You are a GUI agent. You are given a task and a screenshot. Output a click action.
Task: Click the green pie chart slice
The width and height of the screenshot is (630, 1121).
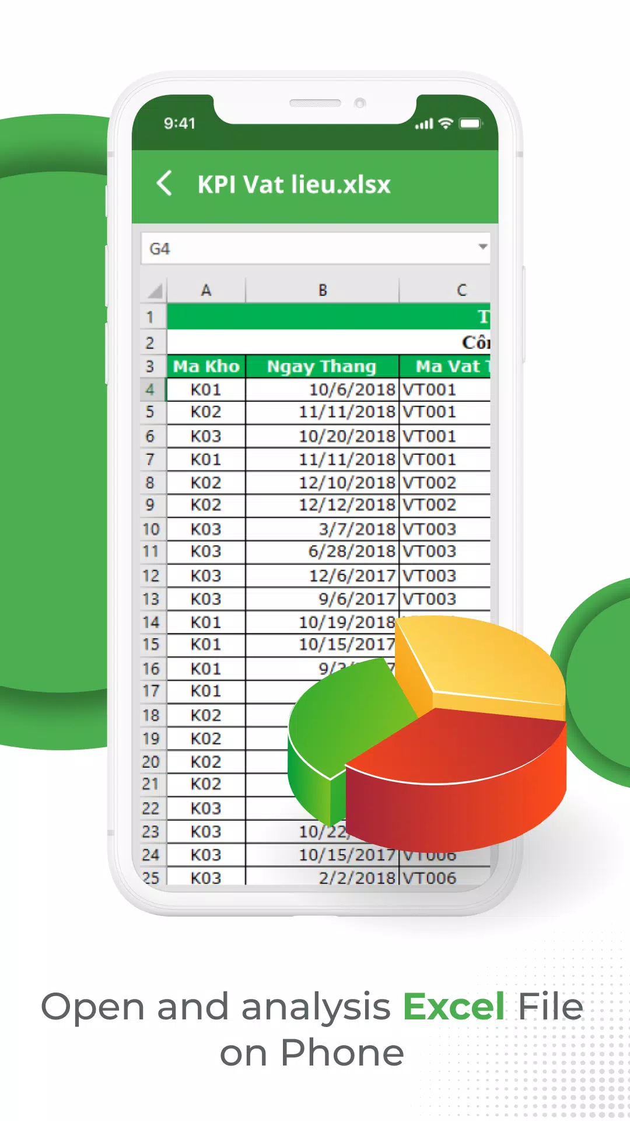click(x=344, y=724)
